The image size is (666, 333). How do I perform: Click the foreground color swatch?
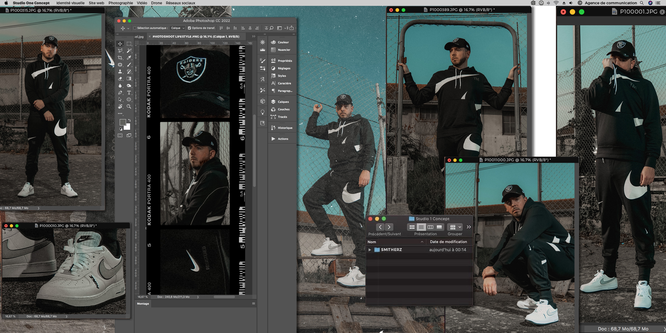click(x=122, y=122)
